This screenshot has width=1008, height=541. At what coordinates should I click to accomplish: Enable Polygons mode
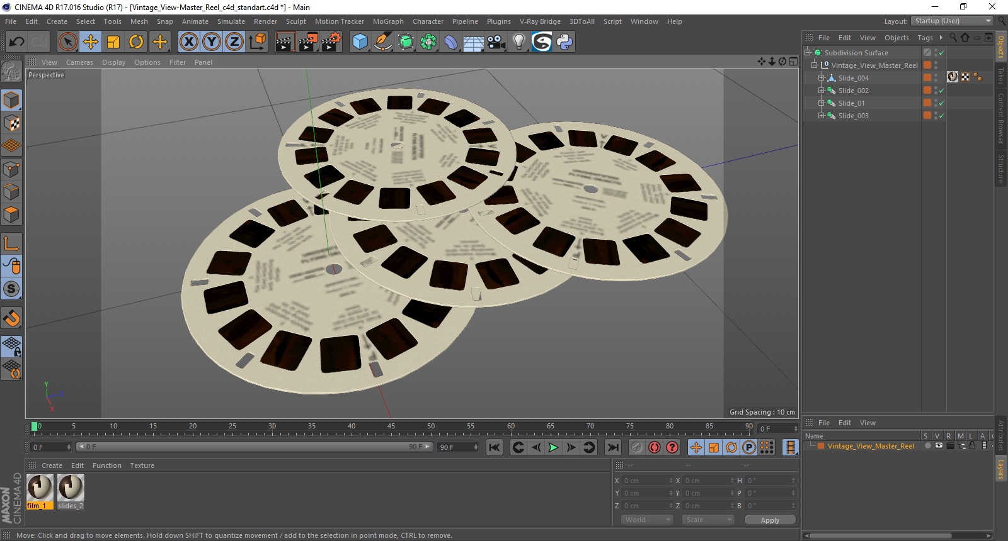pyautogui.click(x=11, y=215)
